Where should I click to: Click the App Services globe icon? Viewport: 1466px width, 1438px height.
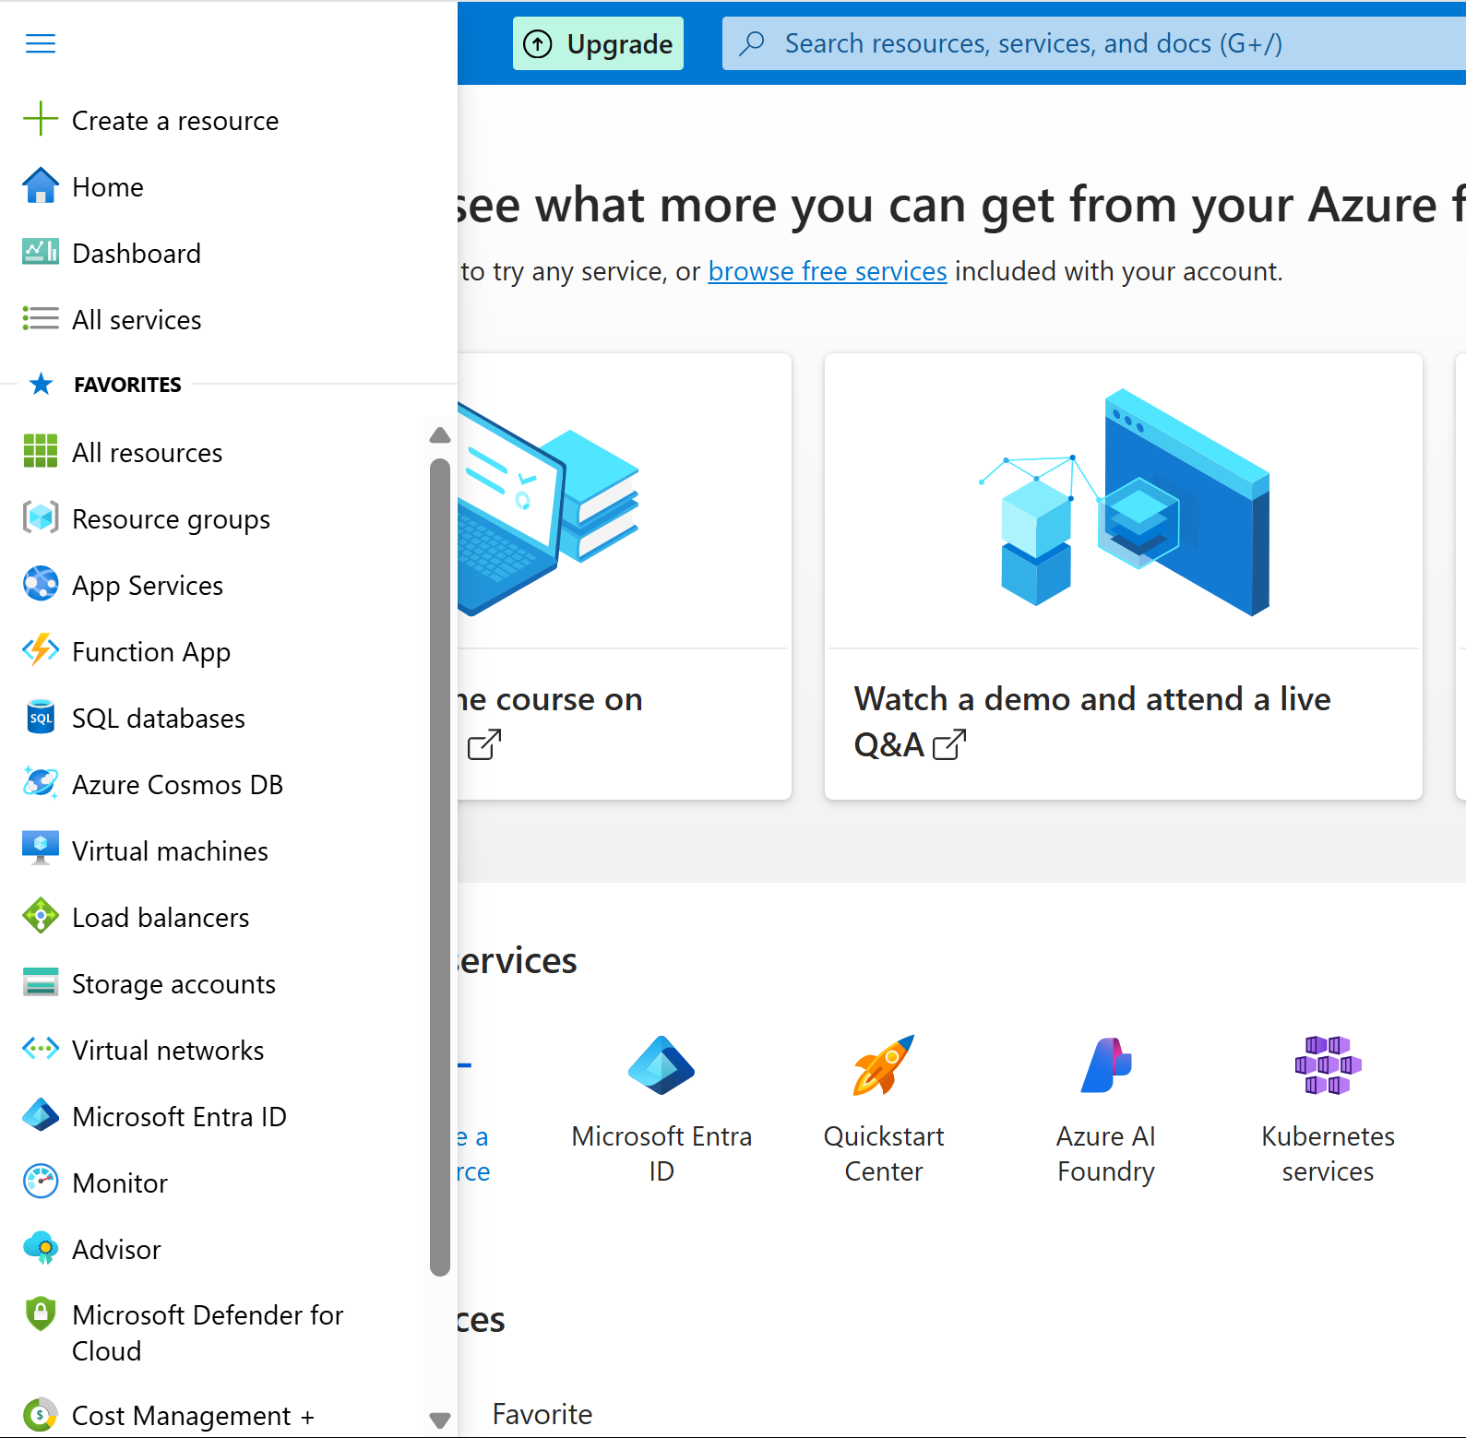(41, 584)
